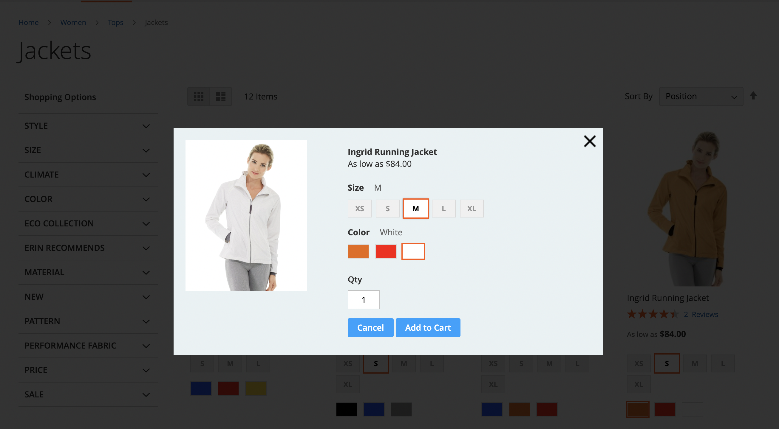Click the Women breadcrumb link

[x=73, y=22]
